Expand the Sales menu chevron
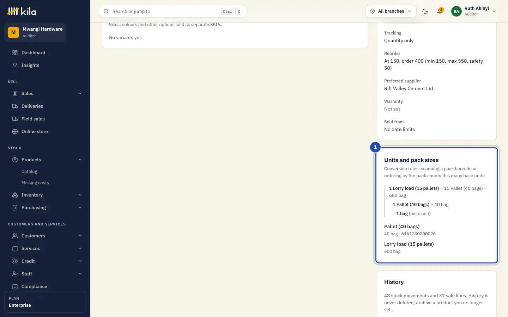Screen dimensions: 508x317 click(x=80, y=93)
